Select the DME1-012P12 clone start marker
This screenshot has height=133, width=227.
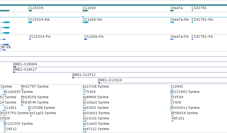(73, 78)
